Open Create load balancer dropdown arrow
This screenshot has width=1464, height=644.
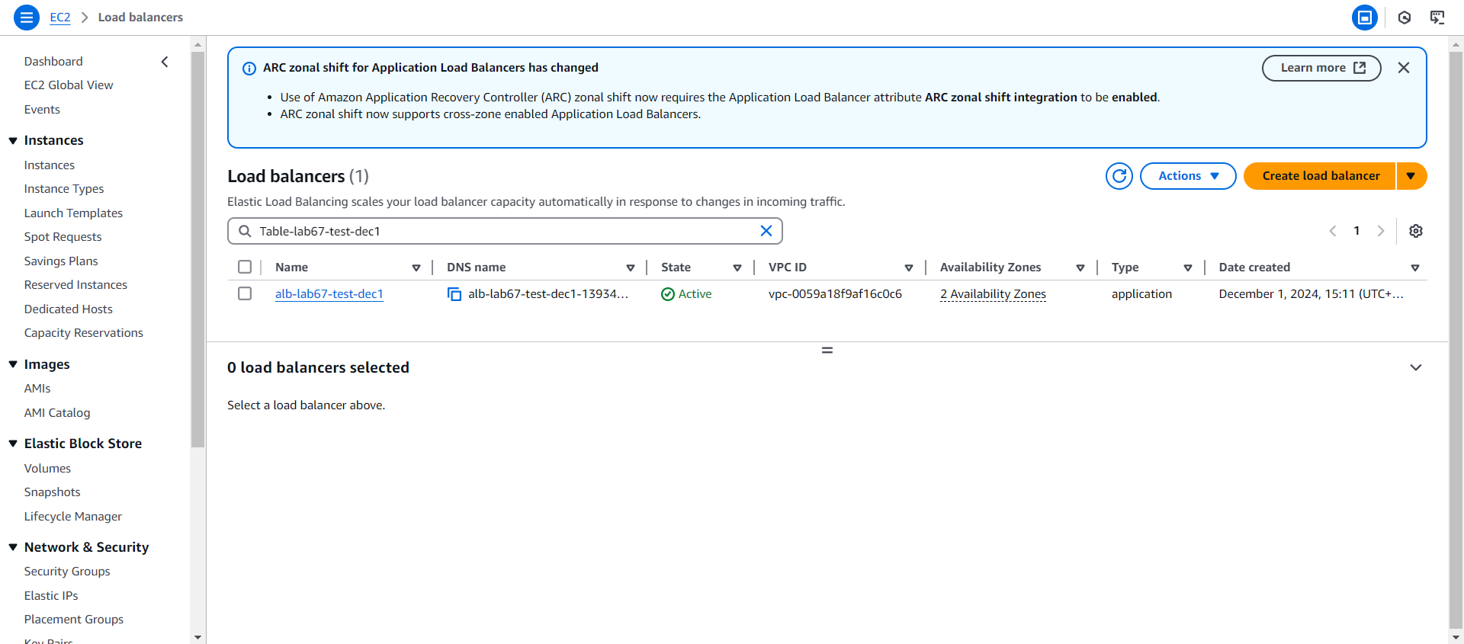1411,176
